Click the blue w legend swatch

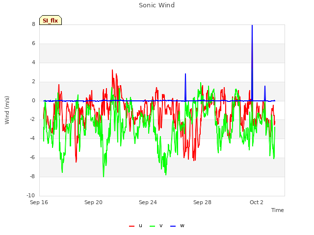tap(173, 226)
